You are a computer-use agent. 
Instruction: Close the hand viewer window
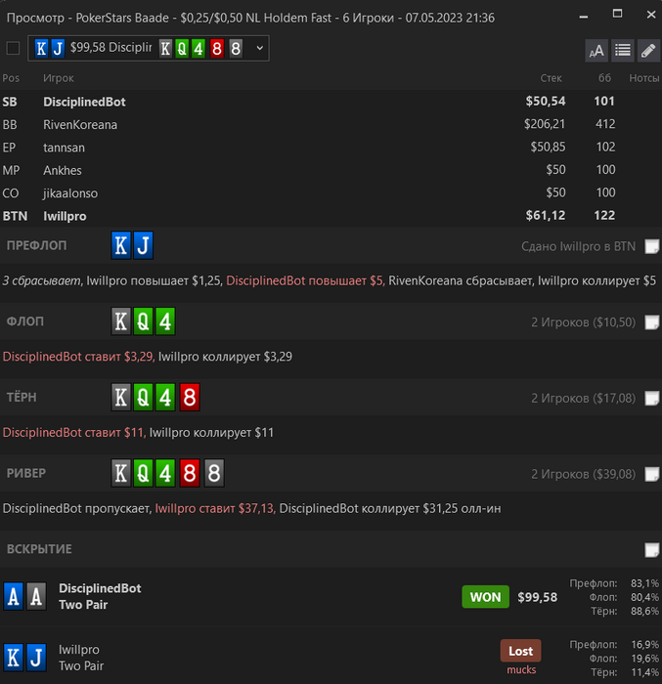click(650, 15)
